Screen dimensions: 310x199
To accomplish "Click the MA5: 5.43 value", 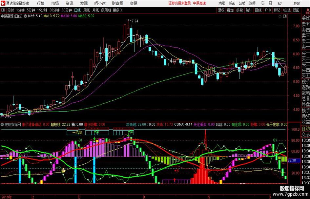I will click(35, 16).
